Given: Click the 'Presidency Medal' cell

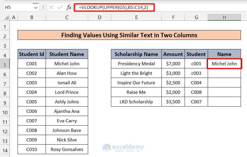Looking at the screenshot, I should pyautogui.click(x=136, y=63).
